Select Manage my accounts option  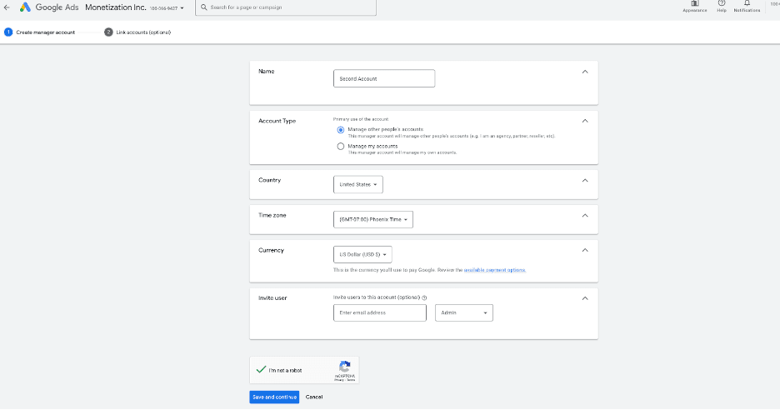click(x=341, y=147)
